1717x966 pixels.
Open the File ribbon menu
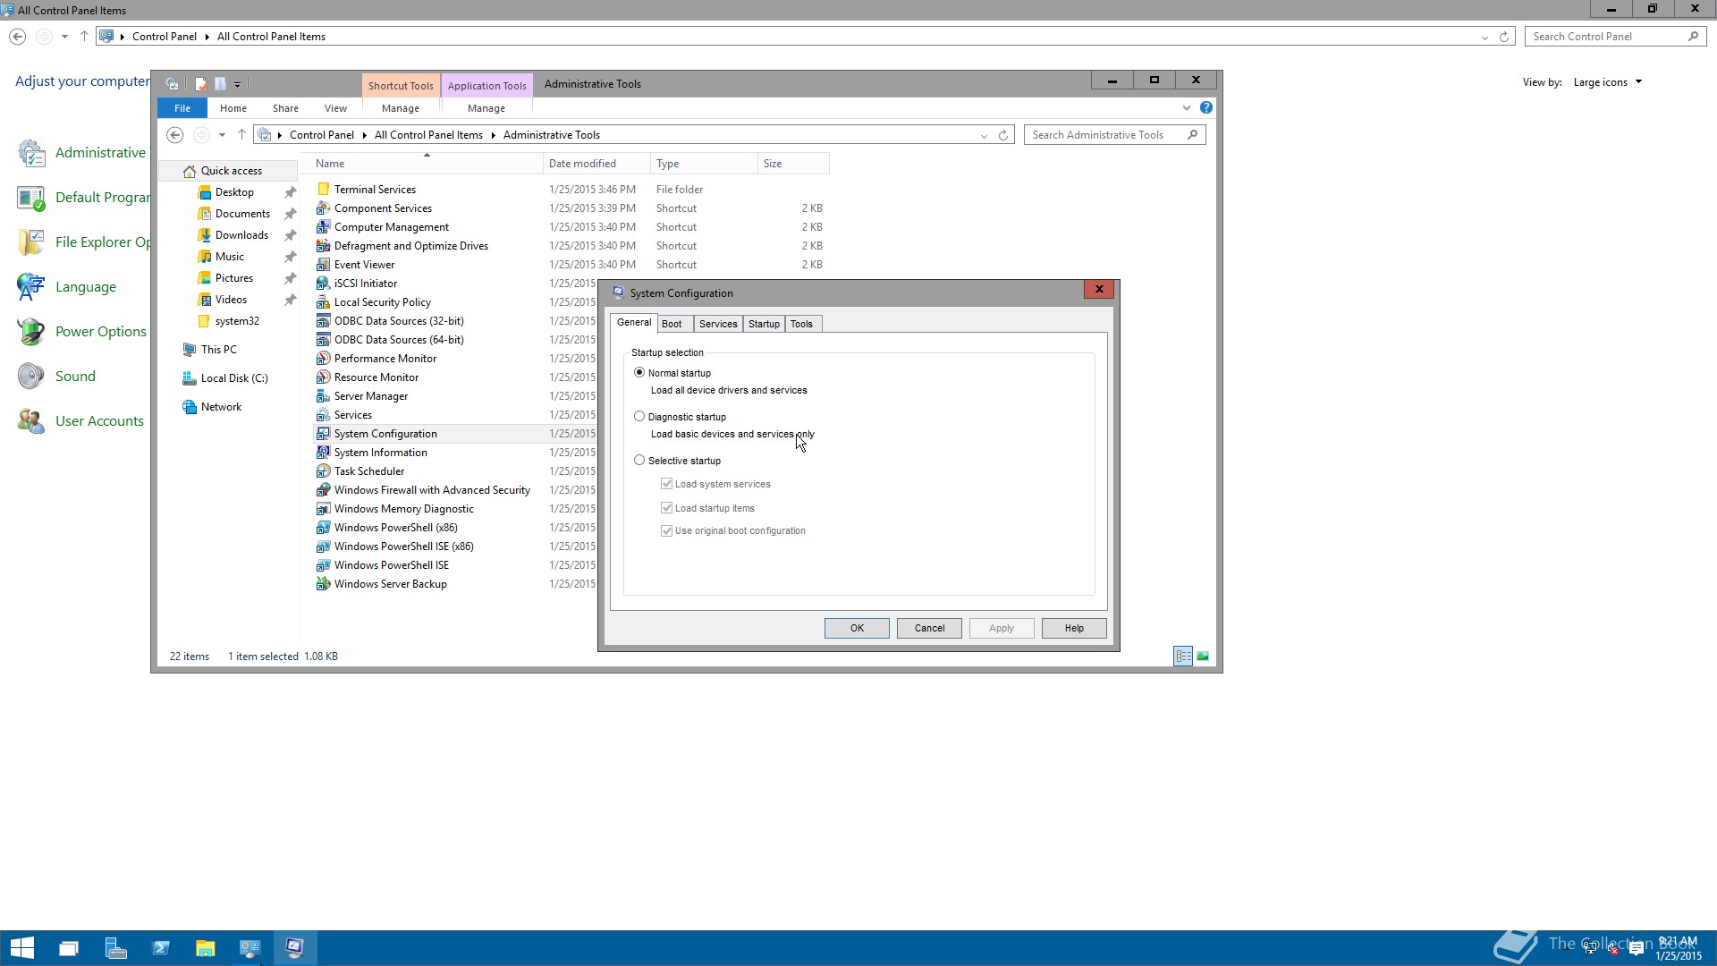coord(182,108)
